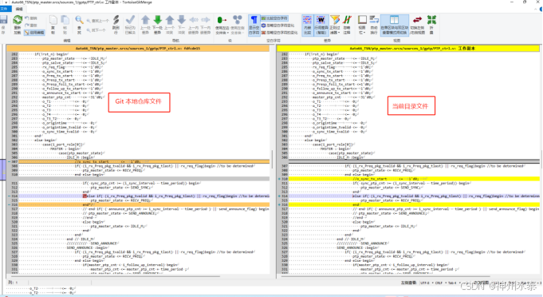Click 查找上一个 find previous
This screenshot has height=297, width=543.
pos(97,21)
